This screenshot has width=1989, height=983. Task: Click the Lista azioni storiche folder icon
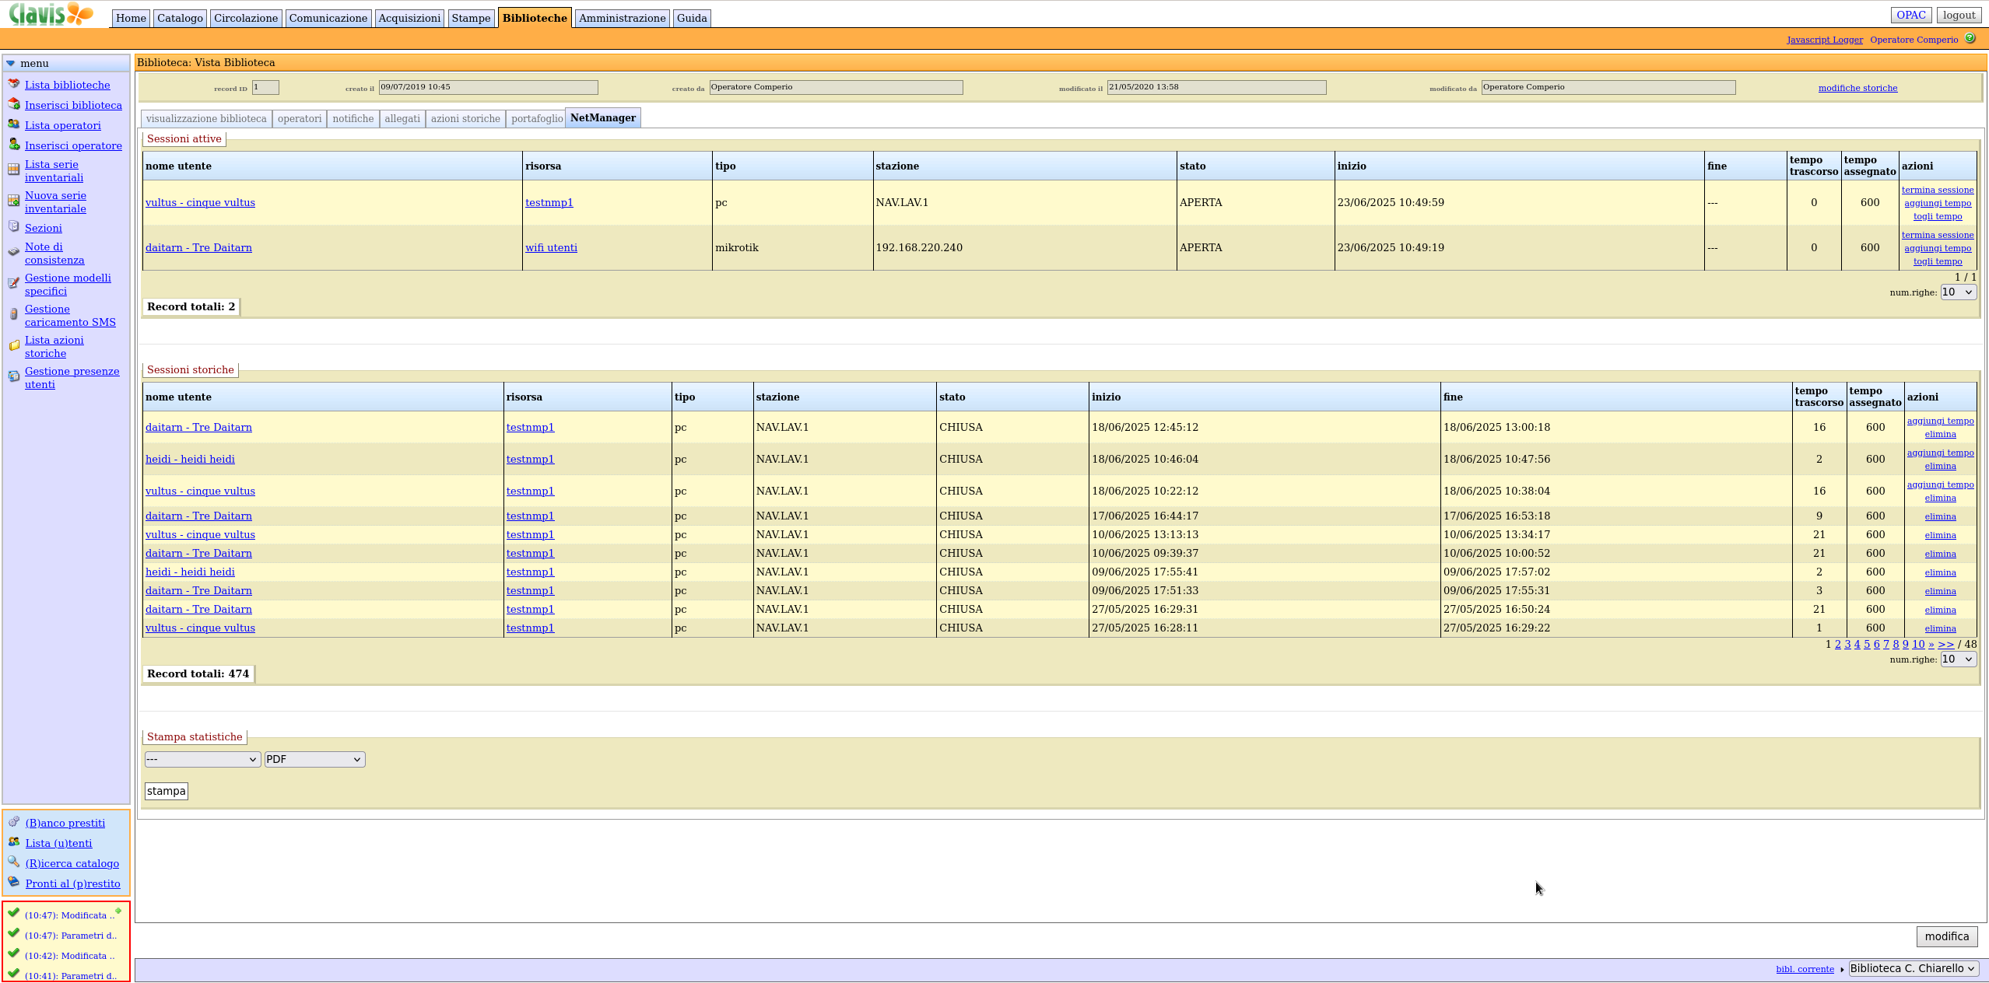pyautogui.click(x=13, y=346)
